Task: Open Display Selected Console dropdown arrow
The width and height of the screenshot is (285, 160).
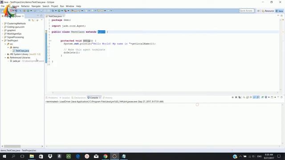Action: point(269,97)
